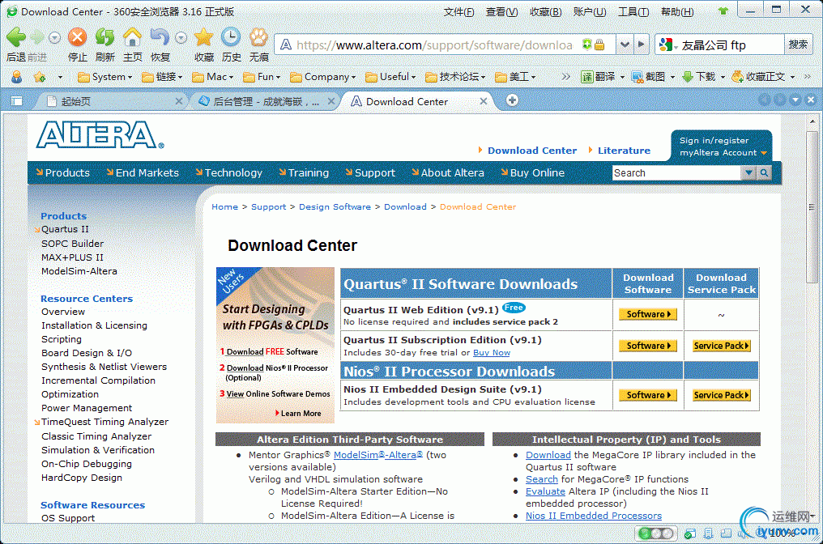Open the 账户(U) menu

click(x=590, y=11)
